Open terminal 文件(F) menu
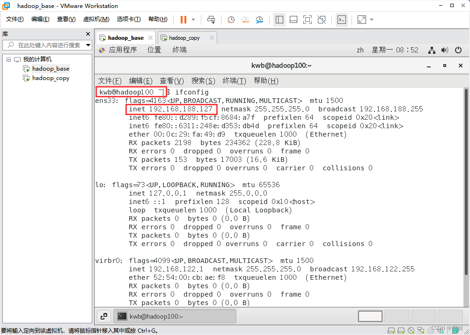The image size is (470, 335). pyautogui.click(x=110, y=80)
